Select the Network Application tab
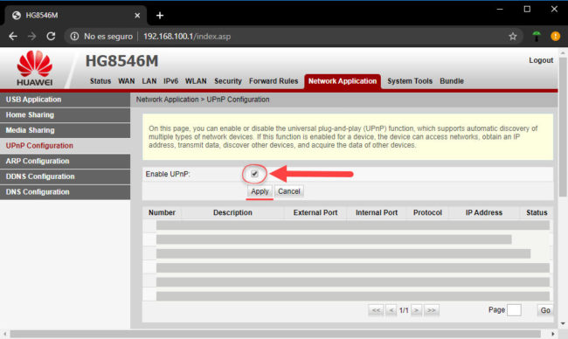 [x=343, y=81]
